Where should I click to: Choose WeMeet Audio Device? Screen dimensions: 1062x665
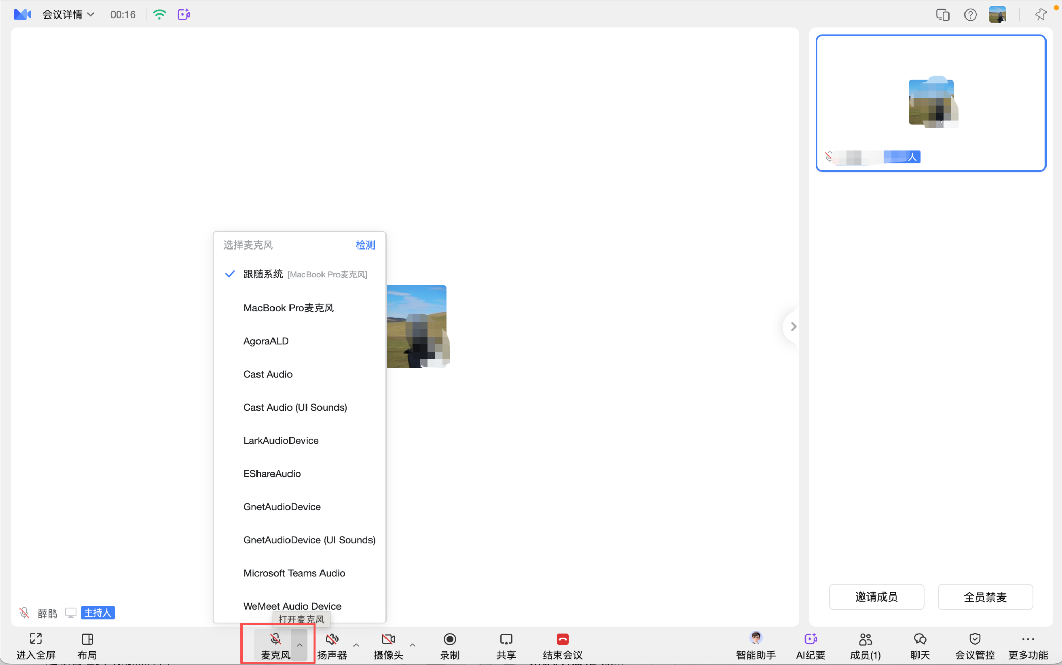point(299,606)
